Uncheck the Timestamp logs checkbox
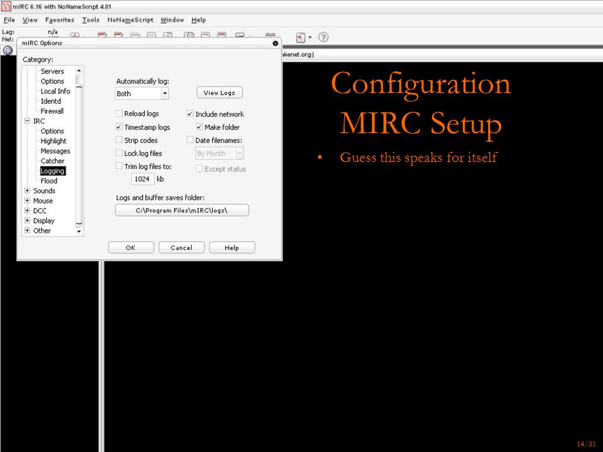 119,127
